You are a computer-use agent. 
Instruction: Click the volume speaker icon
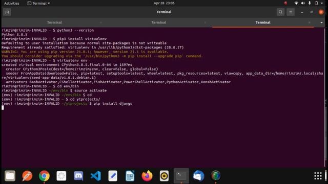point(303,3)
